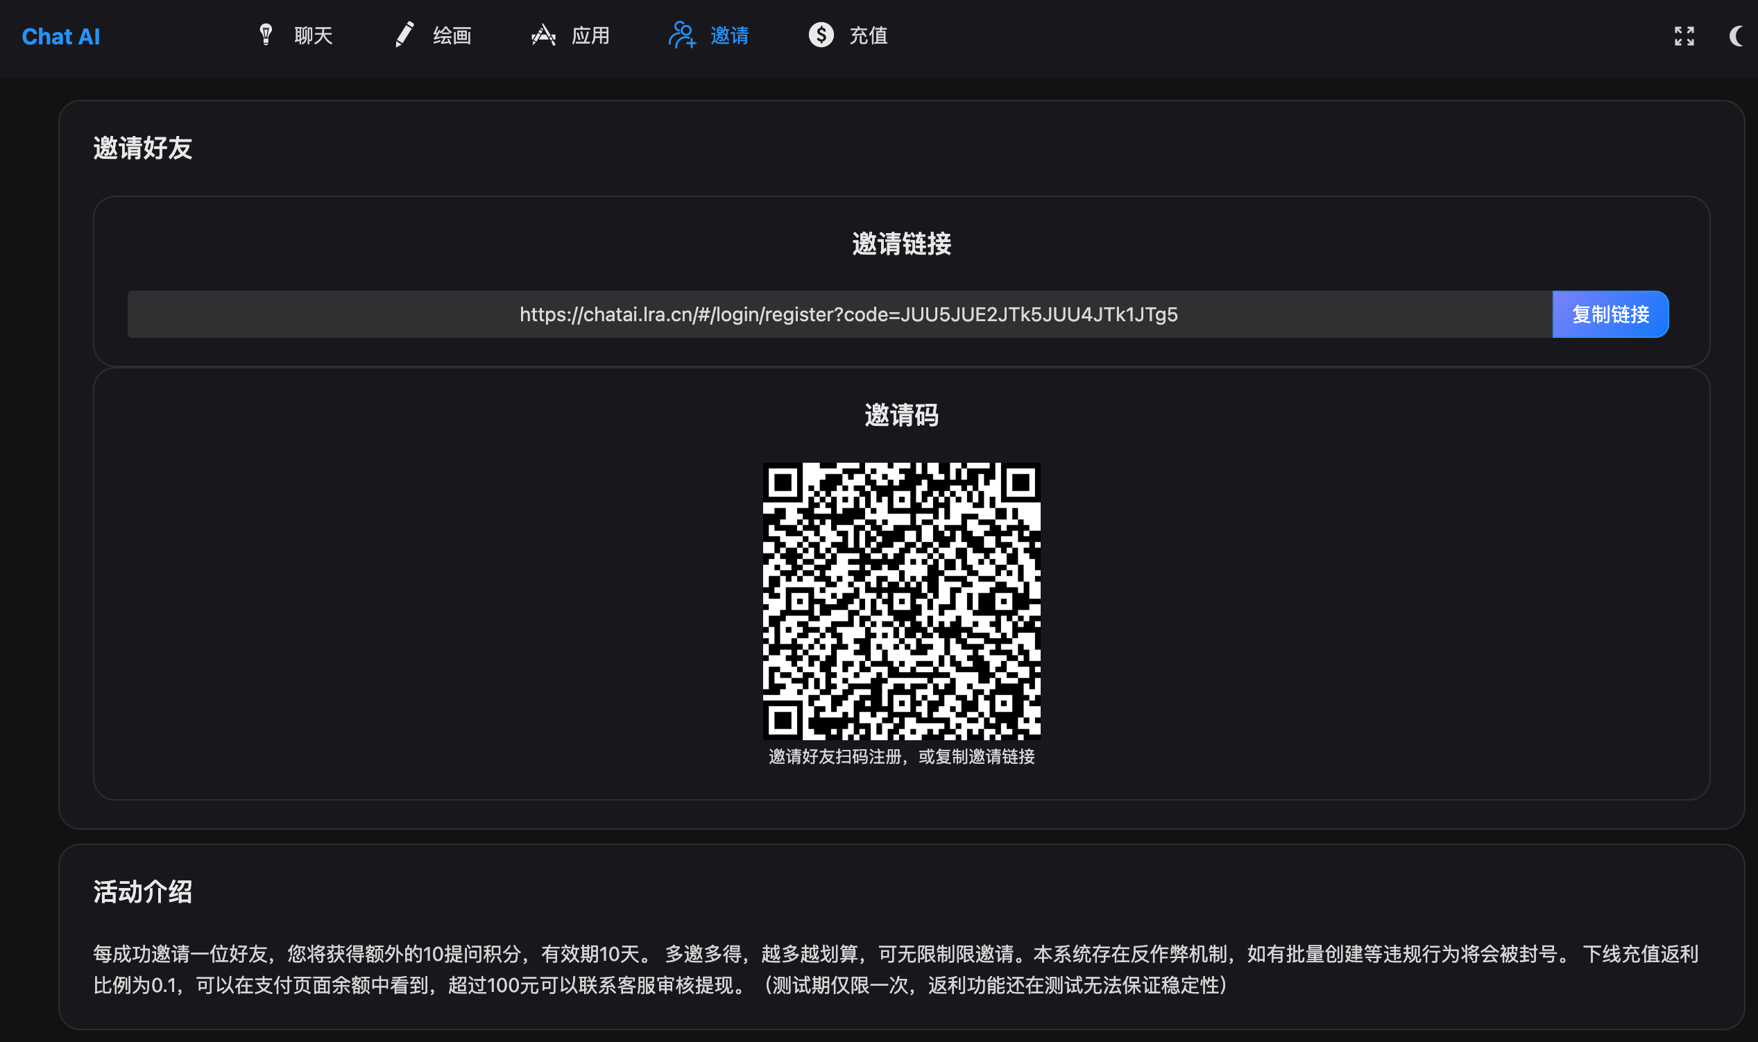Click the text 邀请好友扫码注册，或复制邀请链接
Image resolution: width=1758 pixels, height=1042 pixels.
pyautogui.click(x=901, y=756)
